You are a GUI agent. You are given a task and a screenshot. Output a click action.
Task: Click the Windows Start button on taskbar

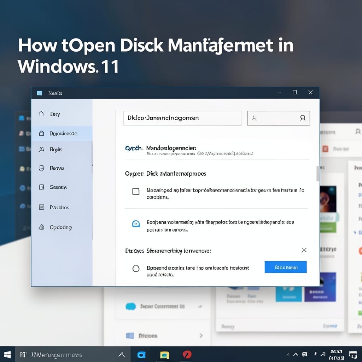pos(7,355)
